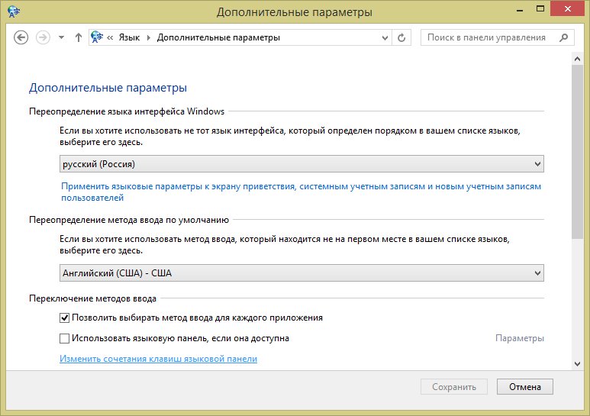Viewport: 590px width, 416px height.
Task: Expand the 'Английский (США) - США' input method dropdown
Action: [301, 273]
